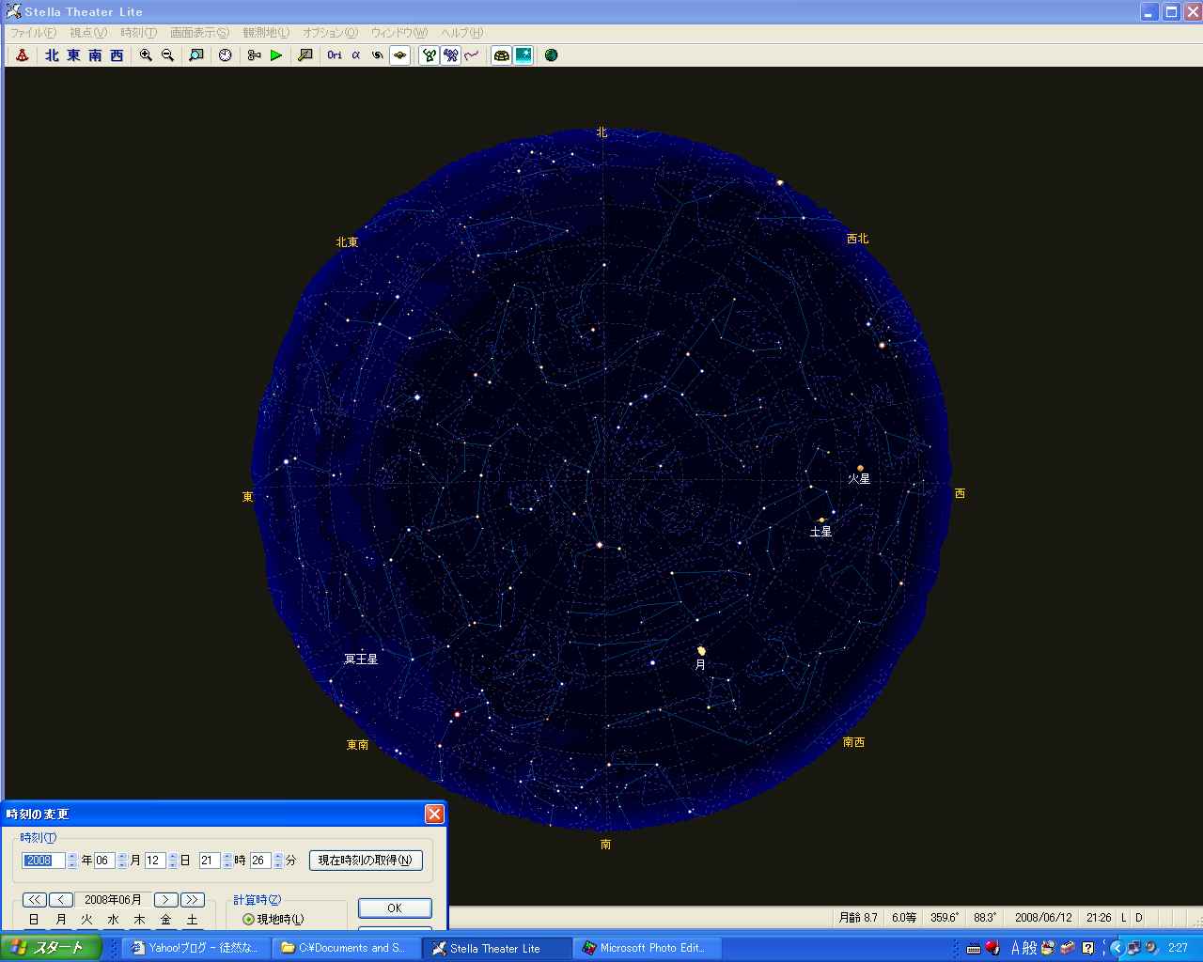The width and height of the screenshot is (1203, 962).
Task: Toggle constellation abbreviations with Ori icon
Action: pyautogui.click(x=335, y=55)
